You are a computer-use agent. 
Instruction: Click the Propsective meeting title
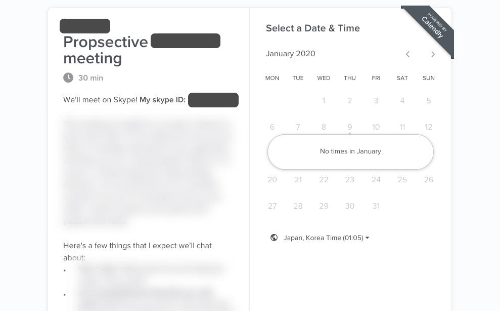tap(142, 50)
